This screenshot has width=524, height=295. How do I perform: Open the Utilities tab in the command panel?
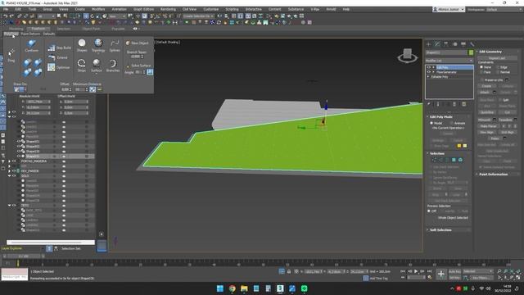point(472,43)
